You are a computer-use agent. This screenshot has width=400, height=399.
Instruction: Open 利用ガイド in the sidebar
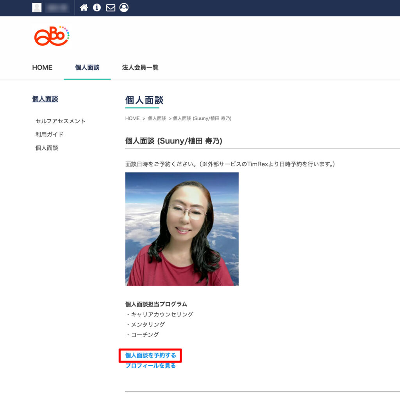(x=49, y=134)
